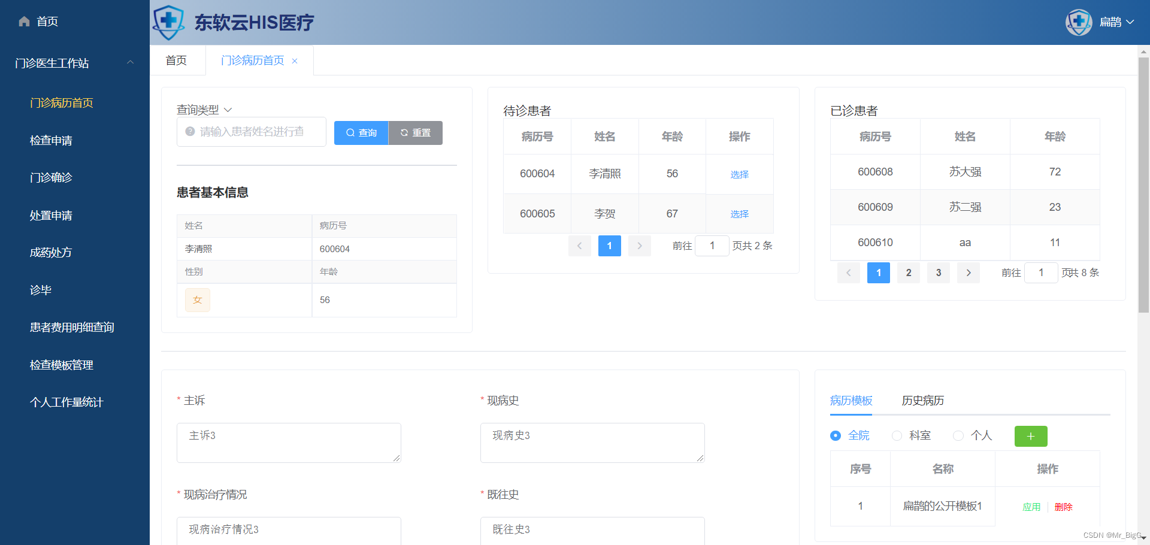This screenshot has height=545, width=1150.
Task: Click the vertical page scrollbar thumb
Action: (1143, 184)
